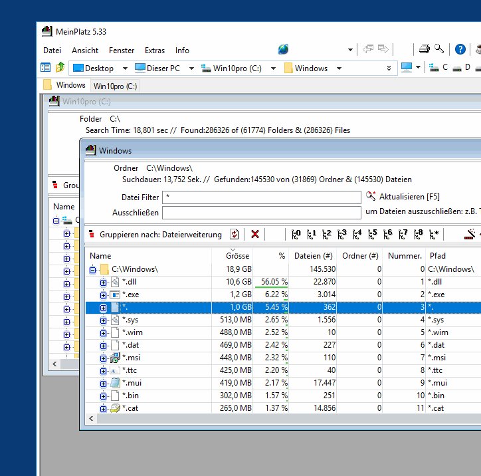Open dropdown arrow next to globe icon
The width and height of the screenshot is (481, 476).
pos(350,50)
